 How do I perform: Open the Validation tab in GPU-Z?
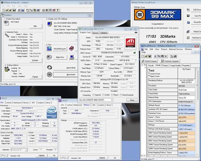coord(104,33)
